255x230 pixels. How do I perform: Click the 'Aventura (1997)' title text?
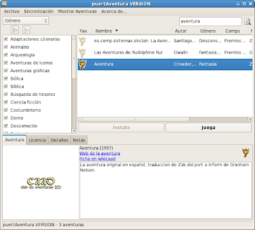point(96,148)
